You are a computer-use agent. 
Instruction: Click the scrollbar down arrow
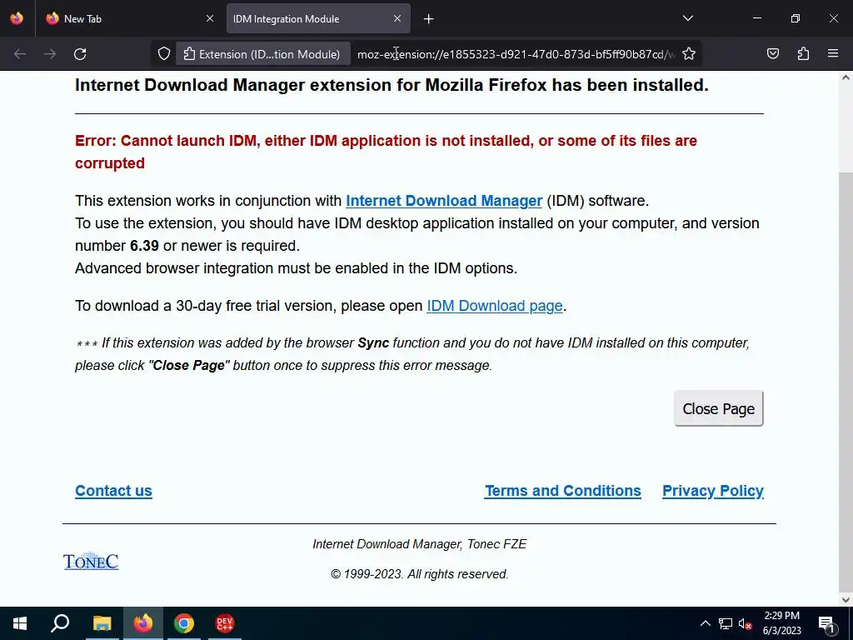(846, 600)
